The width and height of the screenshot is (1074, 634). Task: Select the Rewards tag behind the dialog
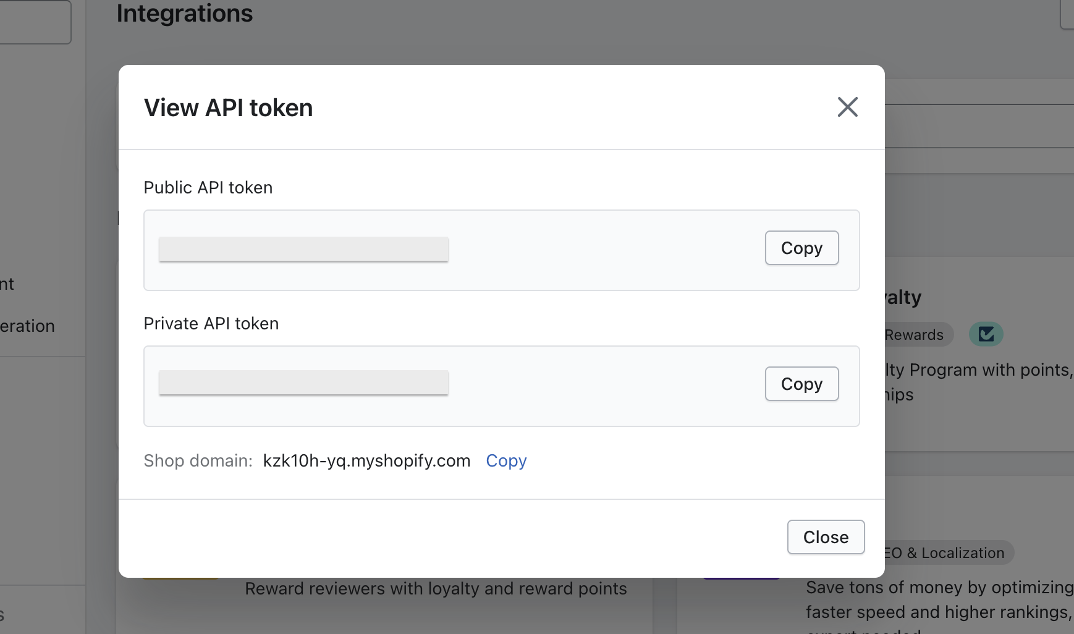915,335
